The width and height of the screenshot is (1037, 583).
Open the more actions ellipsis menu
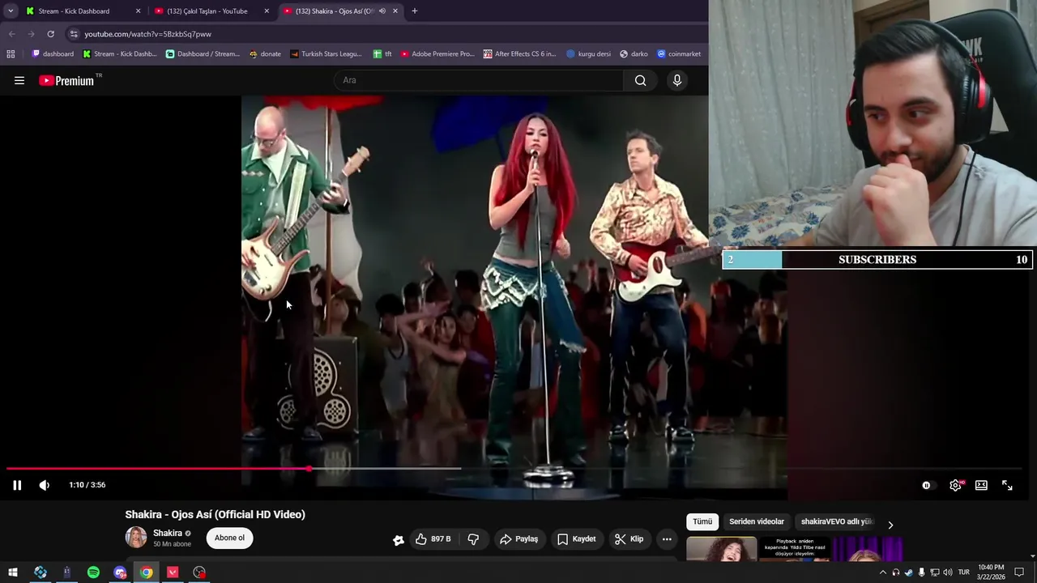tap(667, 539)
